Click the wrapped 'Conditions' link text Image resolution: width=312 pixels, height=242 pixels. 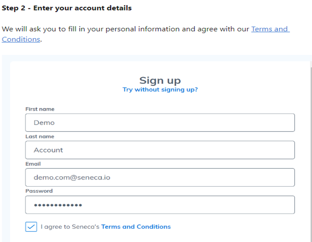click(x=21, y=39)
